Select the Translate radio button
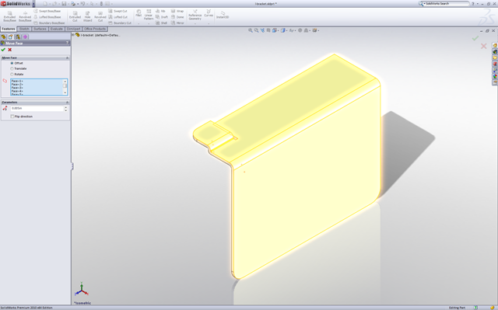This screenshot has width=498, height=310. coord(12,68)
